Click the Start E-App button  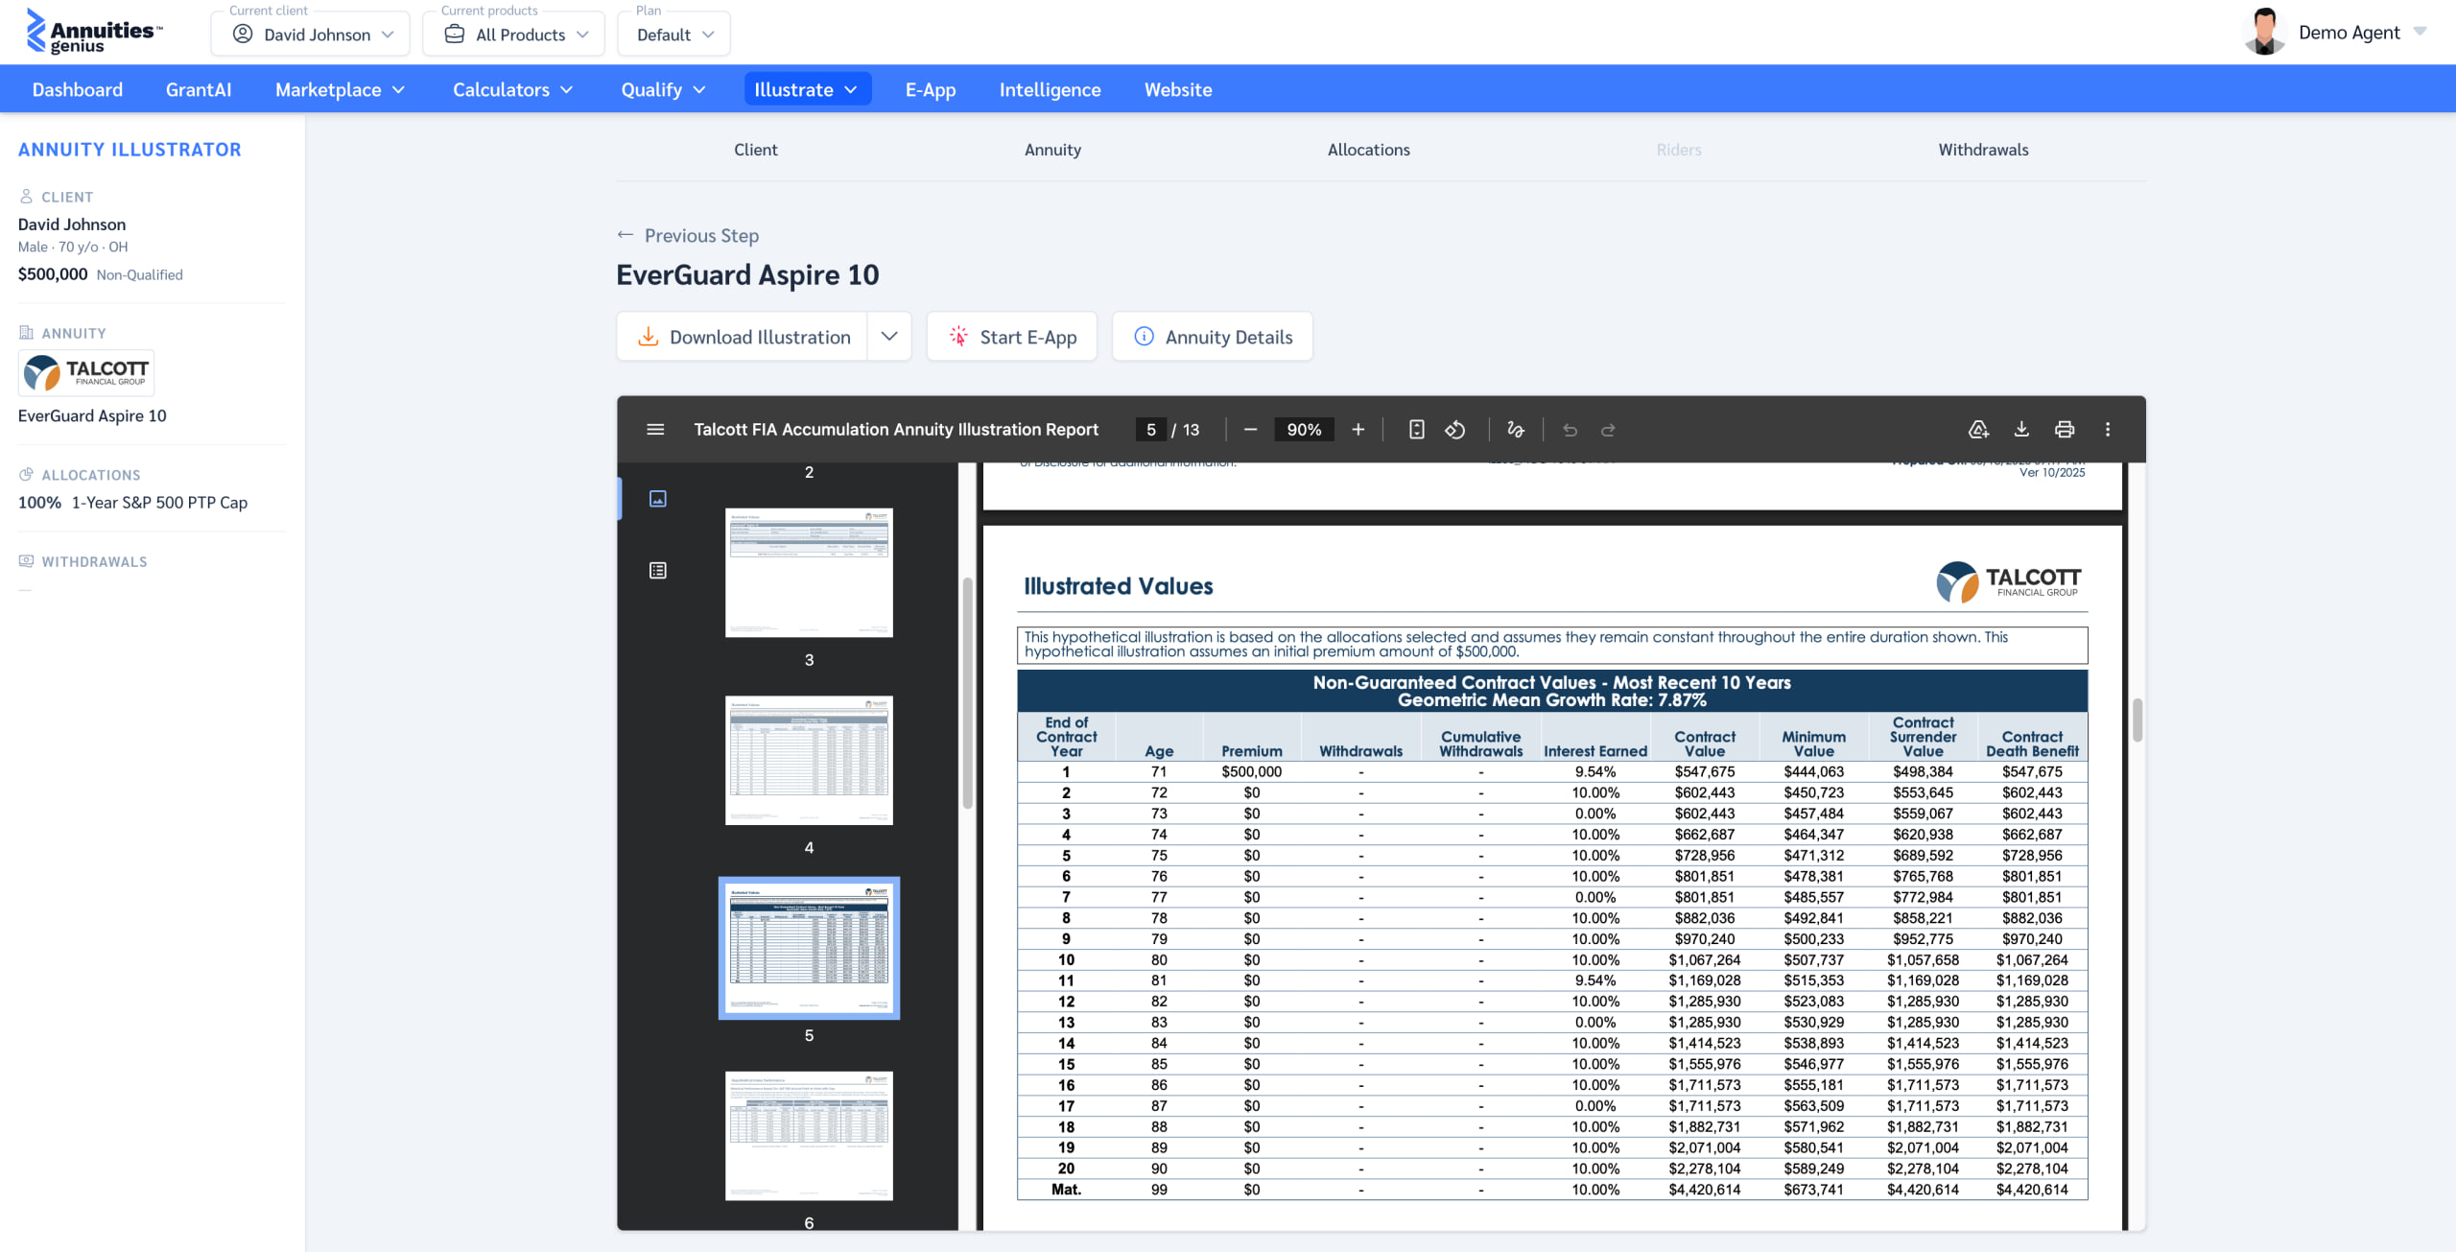pyautogui.click(x=1012, y=337)
